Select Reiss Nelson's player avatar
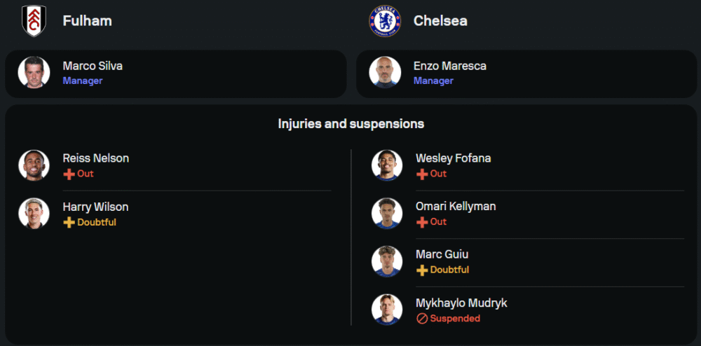 point(34,165)
